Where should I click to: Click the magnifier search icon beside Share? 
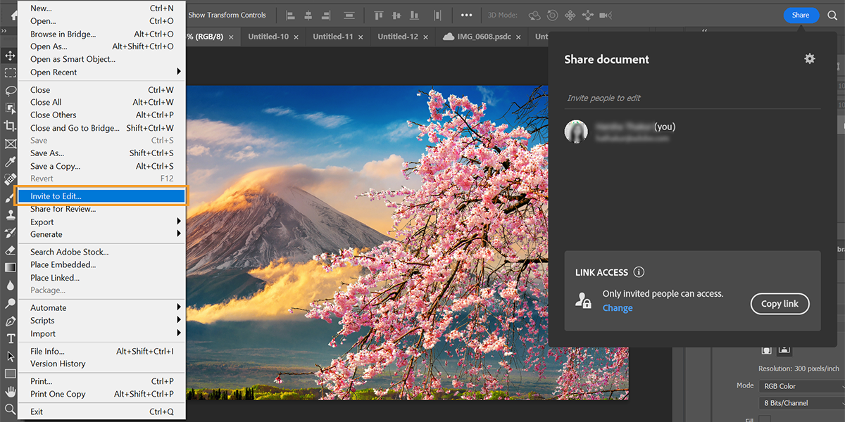pos(832,15)
